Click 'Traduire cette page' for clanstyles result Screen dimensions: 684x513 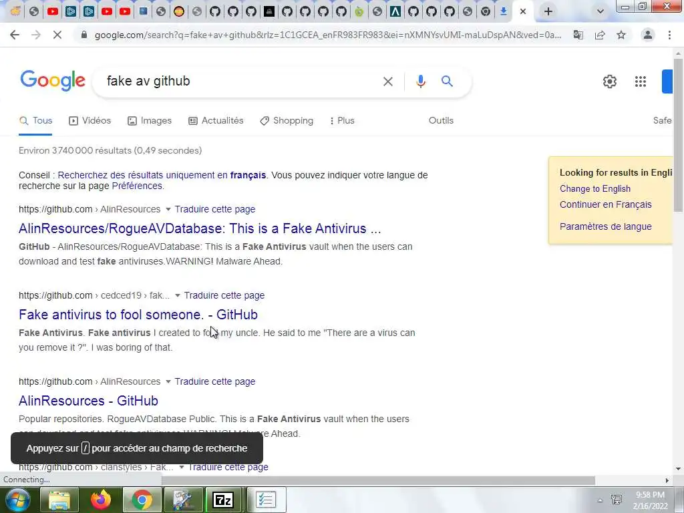pyautogui.click(x=228, y=467)
